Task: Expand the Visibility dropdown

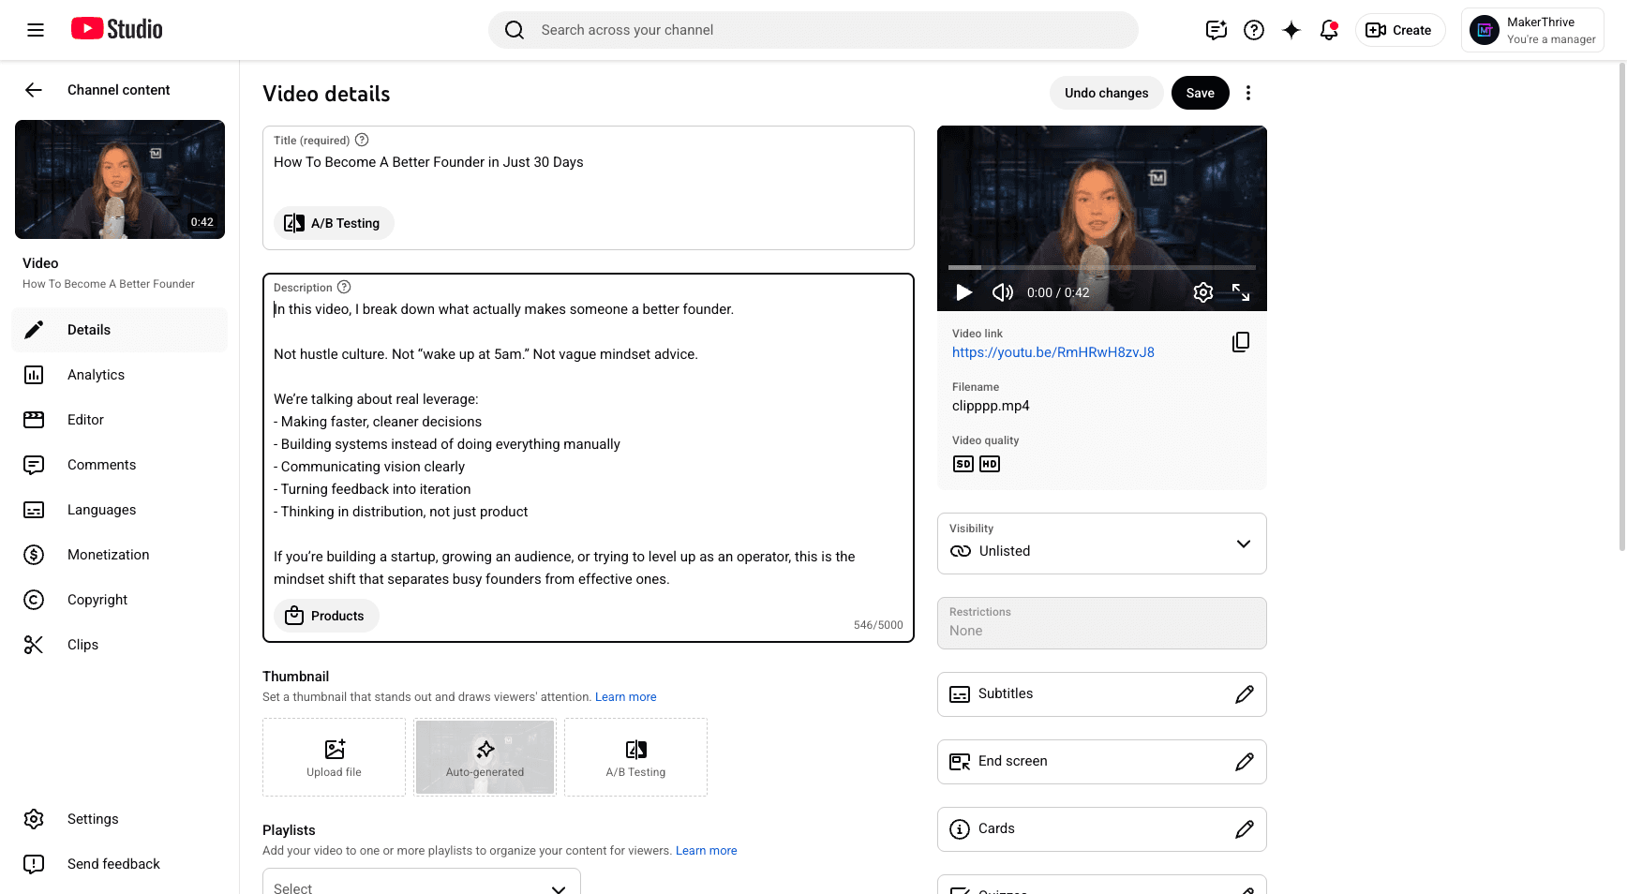Action: pyautogui.click(x=1102, y=544)
